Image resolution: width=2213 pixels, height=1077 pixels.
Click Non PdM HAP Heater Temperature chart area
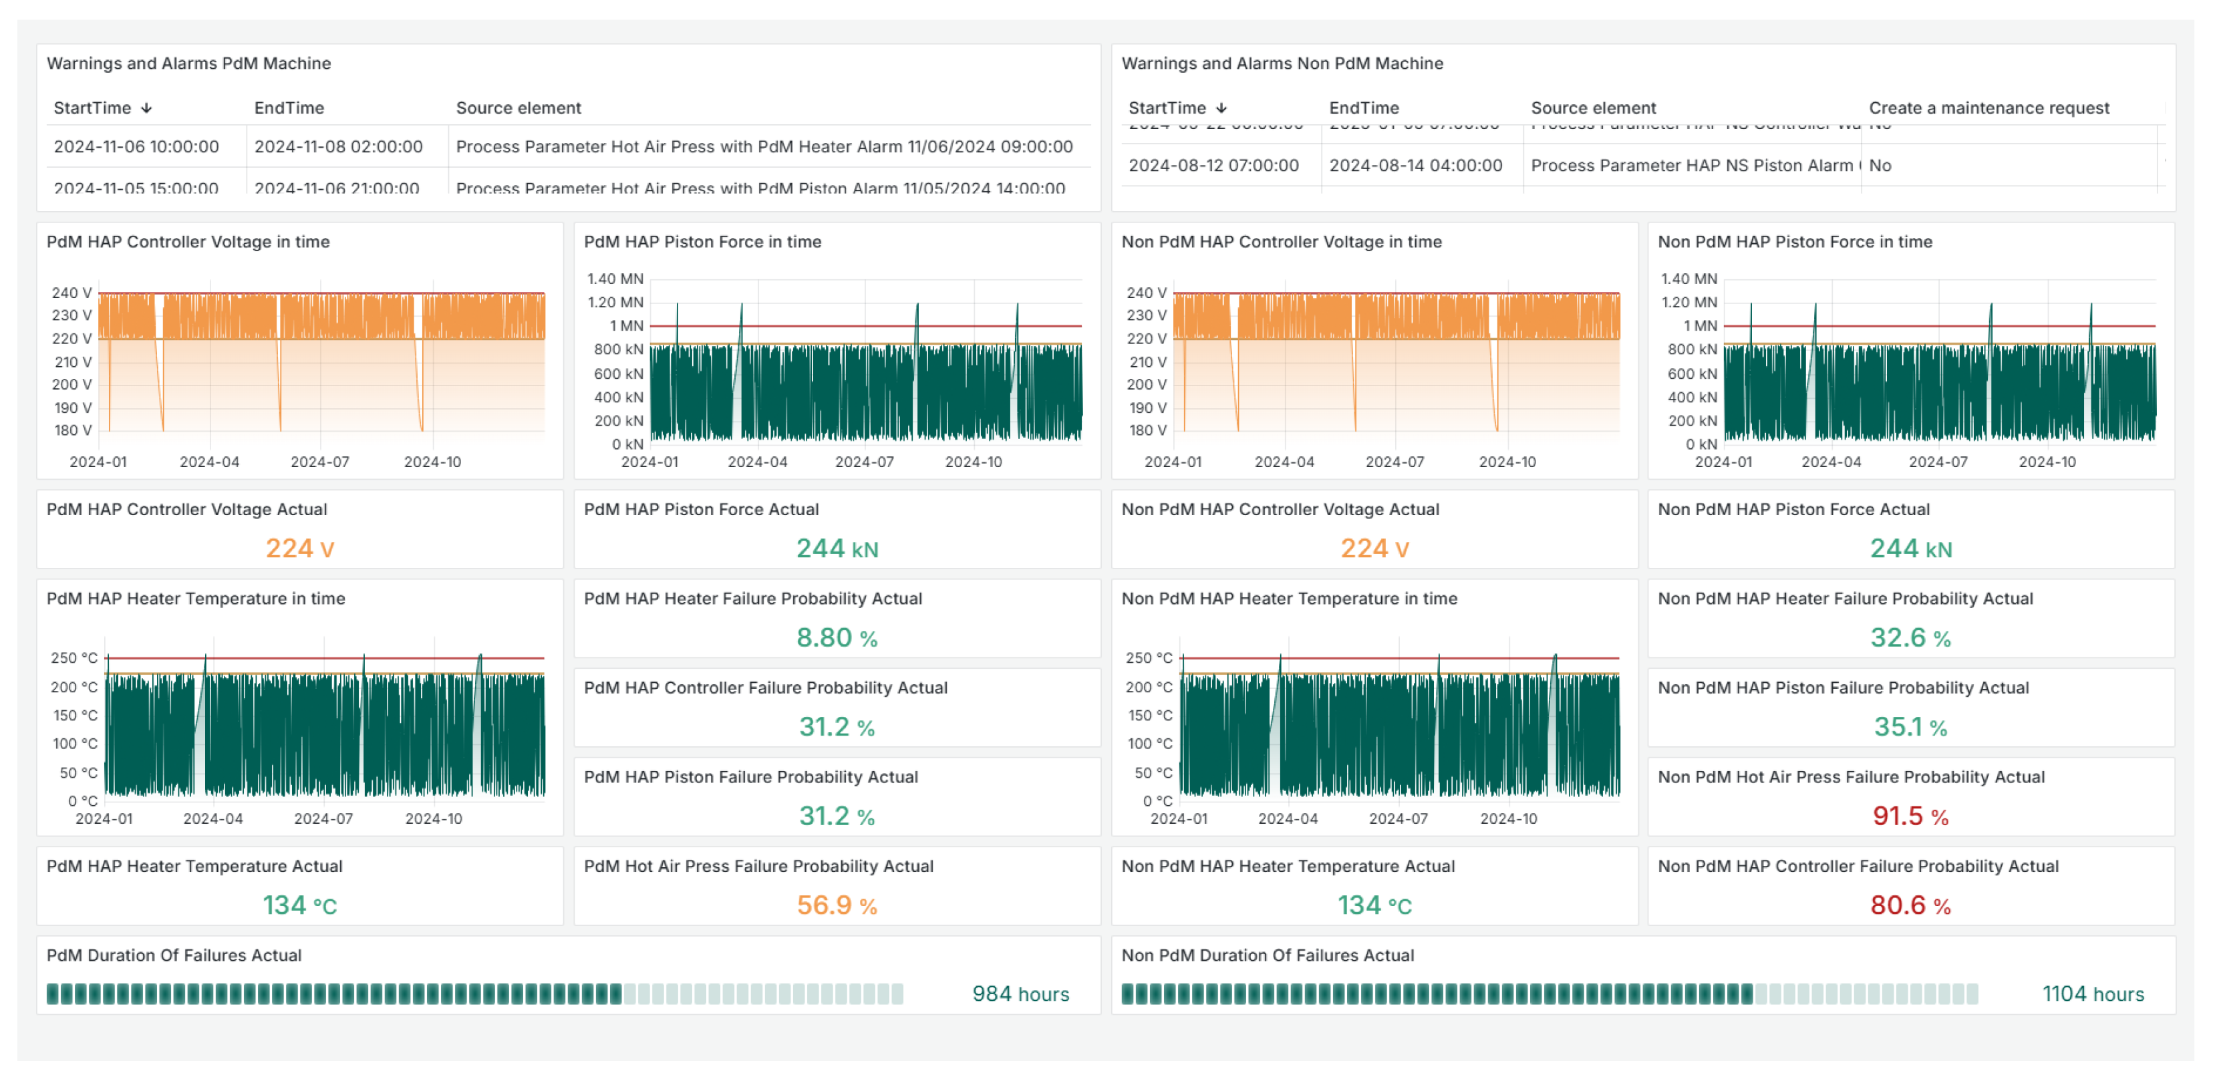pos(1398,730)
